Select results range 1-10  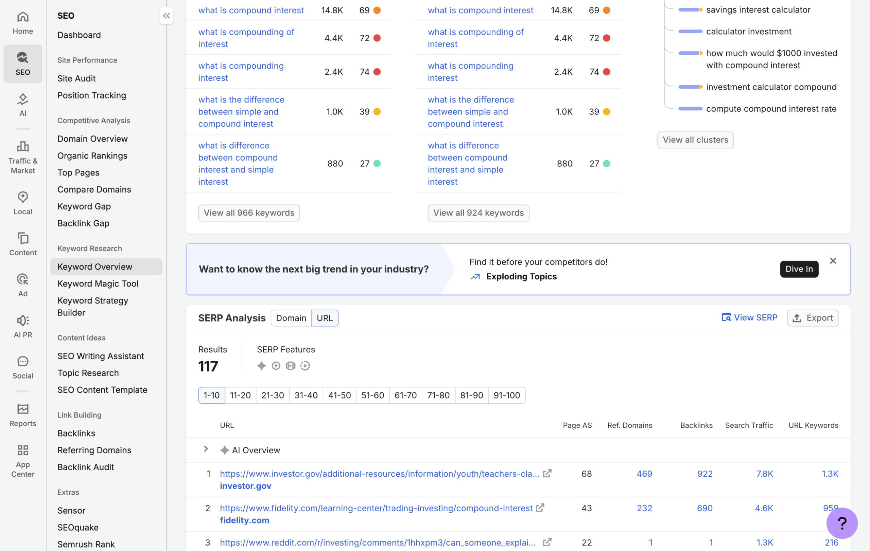tap(211, 395)
